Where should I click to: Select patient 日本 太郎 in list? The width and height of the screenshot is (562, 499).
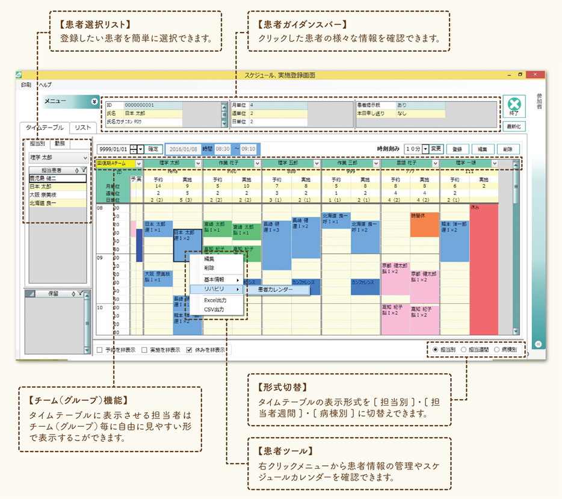point(58,187)
